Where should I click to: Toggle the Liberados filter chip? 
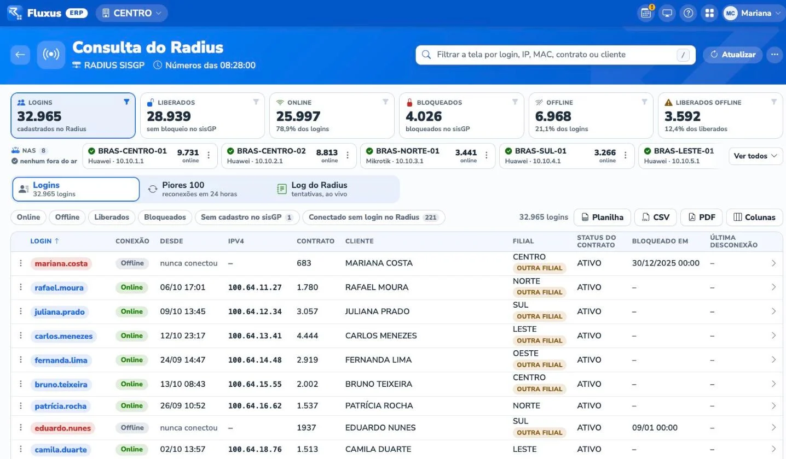[x=112, y=217]
